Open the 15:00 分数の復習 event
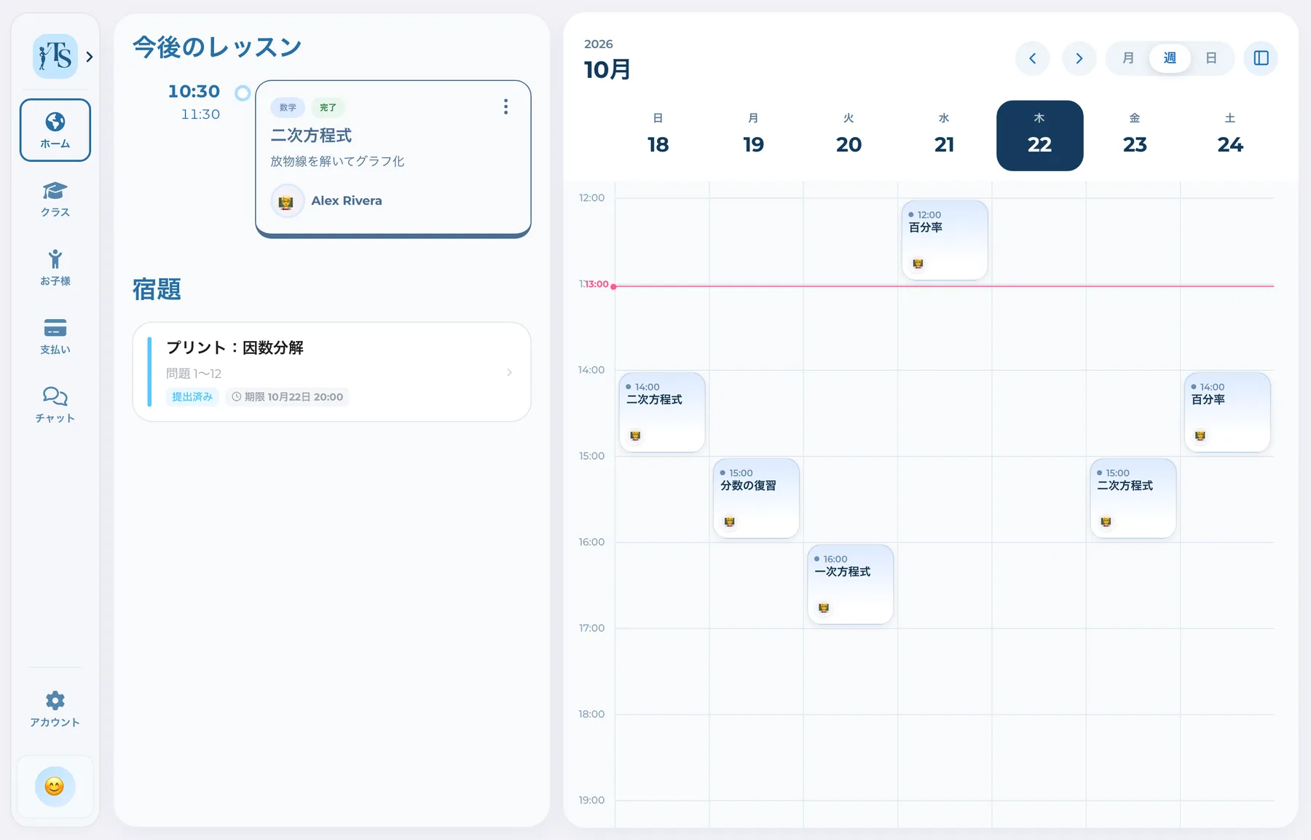Screen dimensions: 1311x840 click(x=756, y=498)
